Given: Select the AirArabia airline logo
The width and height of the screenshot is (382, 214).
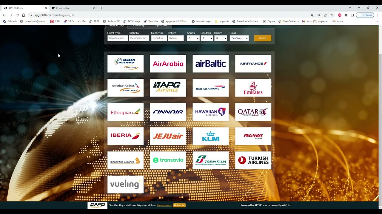Looking at the screenshot, I should click(x=168, y=64).
